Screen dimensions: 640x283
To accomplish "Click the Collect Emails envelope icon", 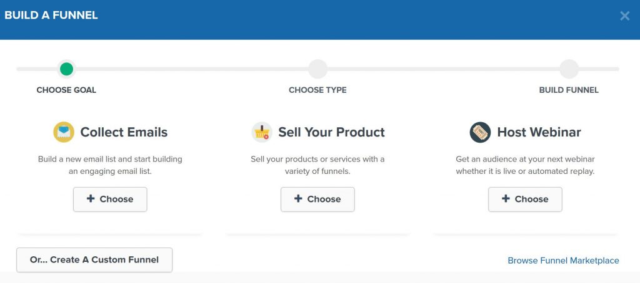I will pyautogui.click(x=64, y=132).
